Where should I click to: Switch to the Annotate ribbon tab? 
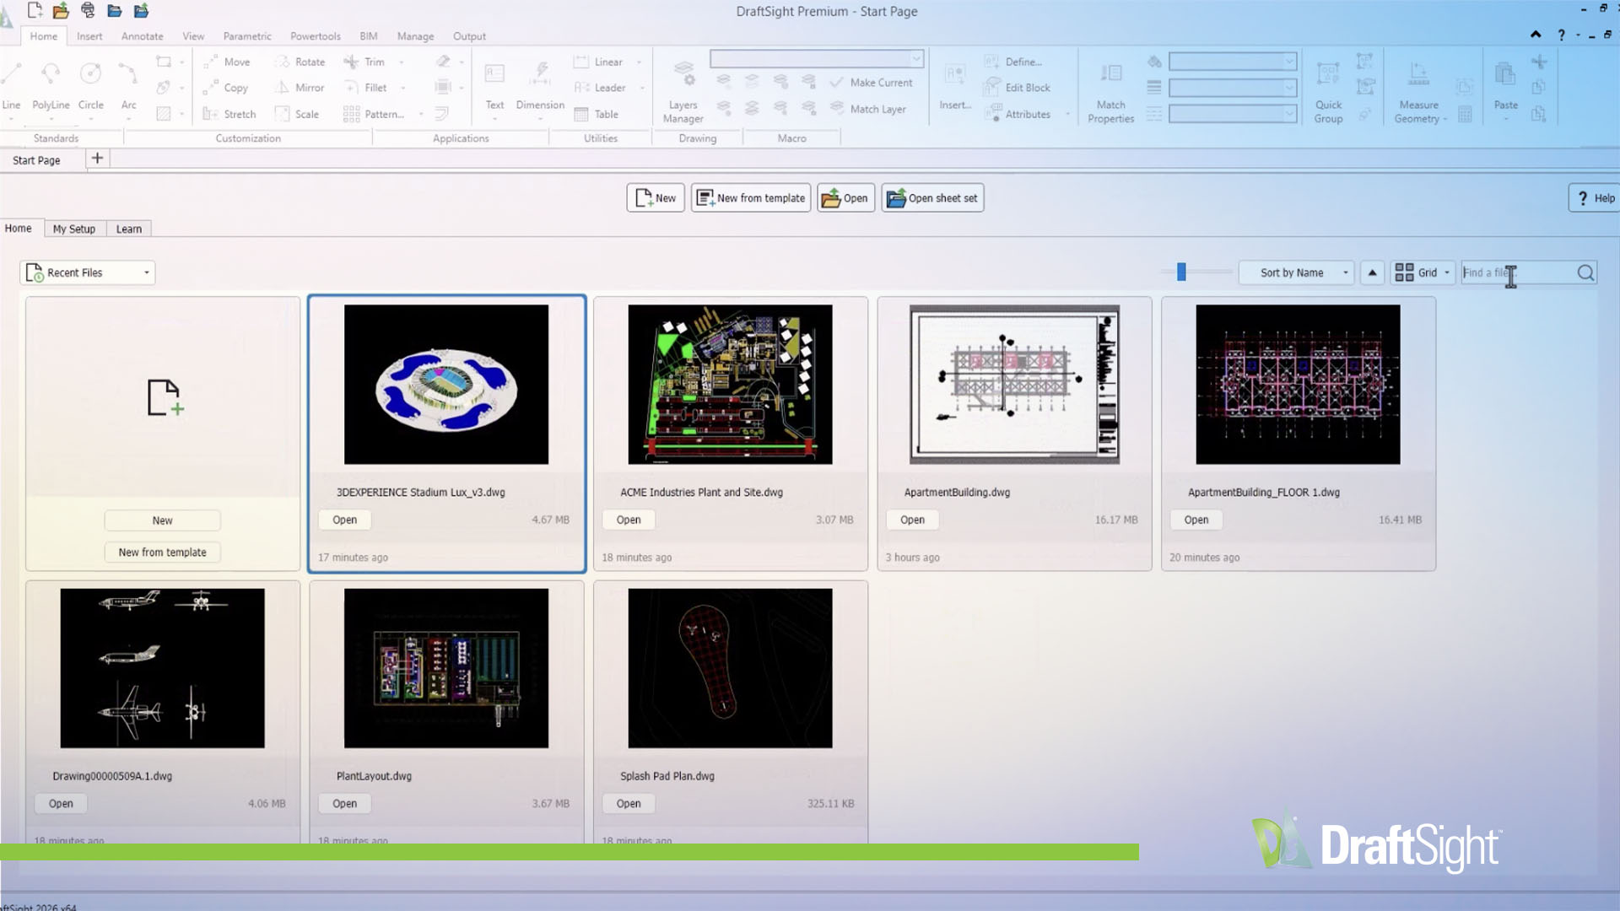pos(142,36)
